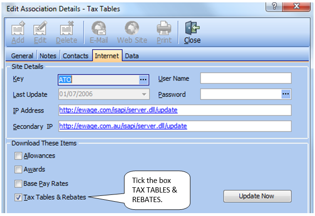The image size is (315, 216).
Task: Click the Download These Items heading
Action: 44,143
